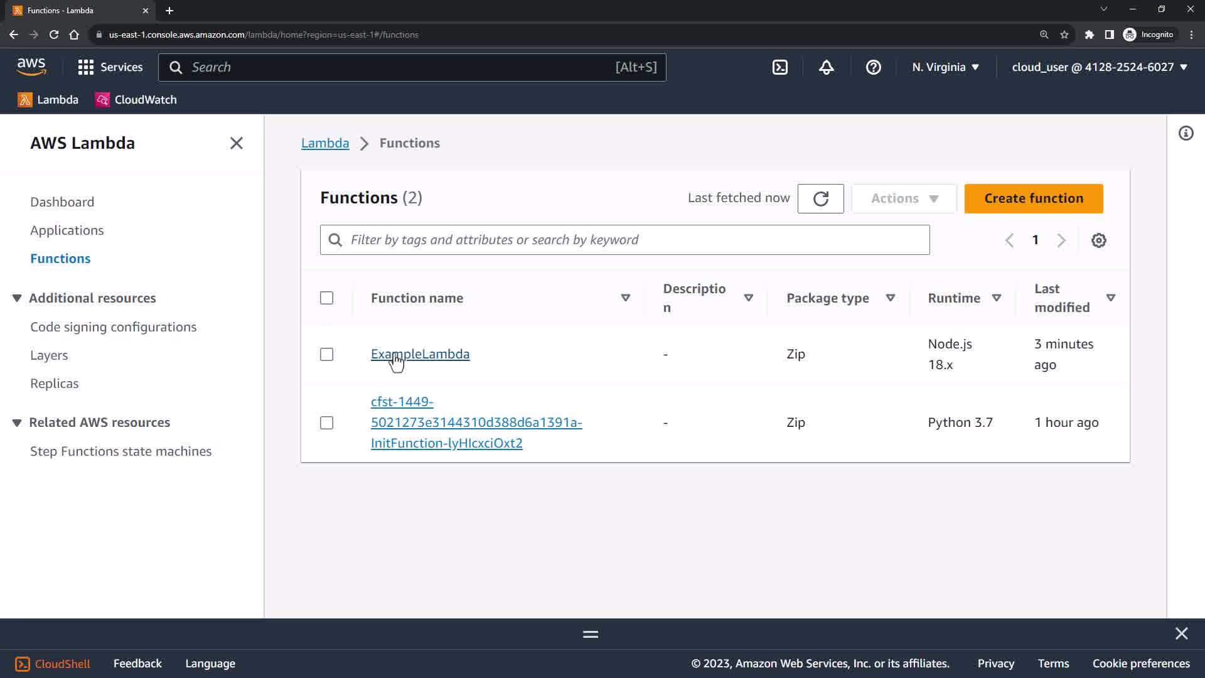Open the notifications bell icon
The height and width of the screenshot is (678, 1205).
coord(826,67)
